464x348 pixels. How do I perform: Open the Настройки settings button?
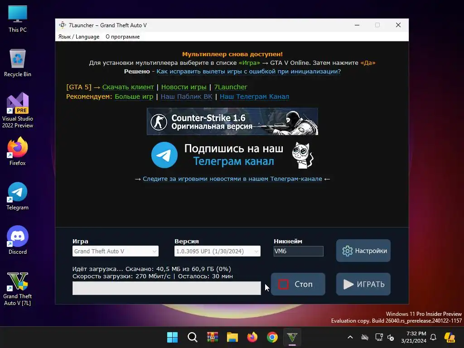[363, 251]
